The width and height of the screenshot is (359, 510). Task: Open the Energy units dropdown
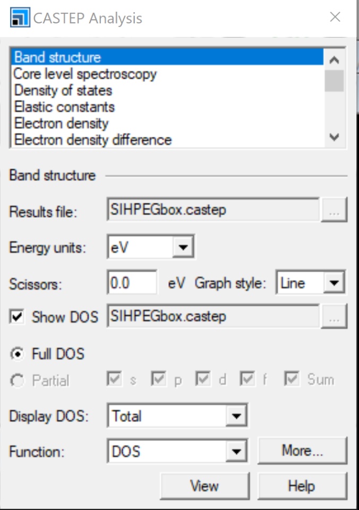(x=183, y=247)
